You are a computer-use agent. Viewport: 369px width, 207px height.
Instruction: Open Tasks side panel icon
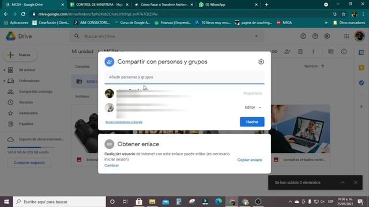pos(362,83)
